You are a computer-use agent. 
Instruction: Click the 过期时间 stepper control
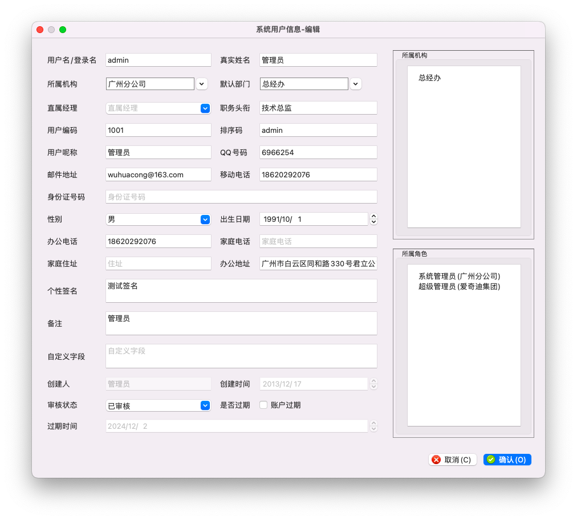pos(373,426)
